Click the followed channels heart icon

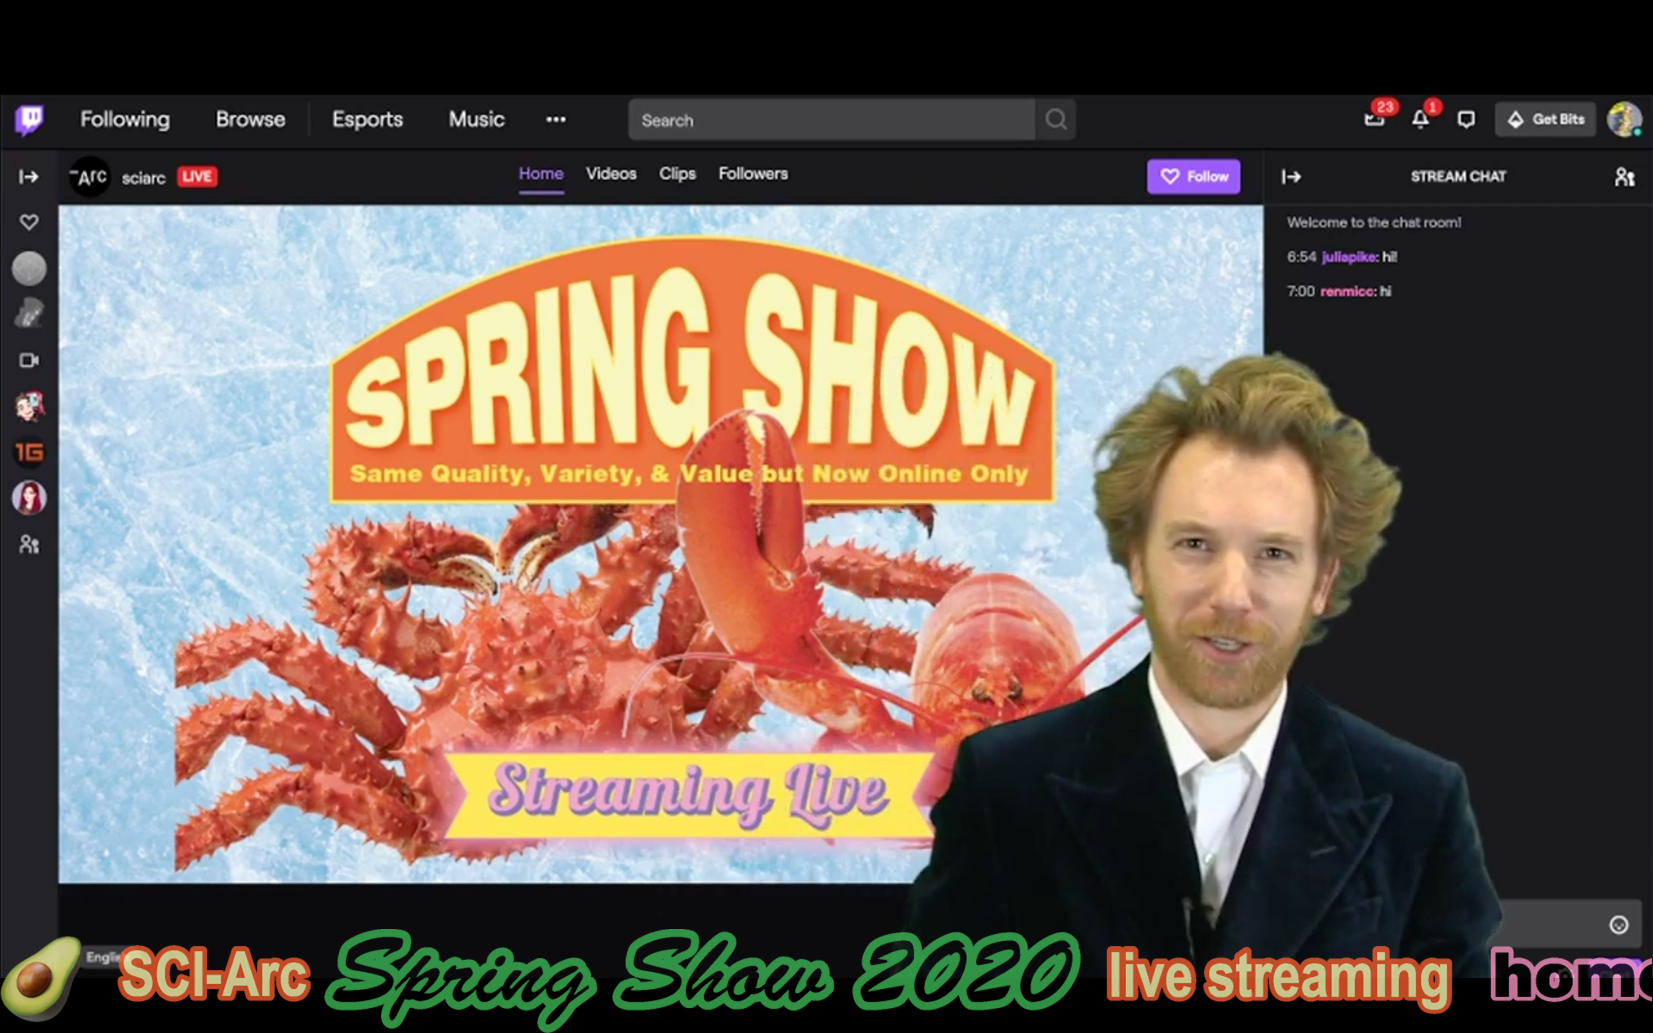pos(29,222)
